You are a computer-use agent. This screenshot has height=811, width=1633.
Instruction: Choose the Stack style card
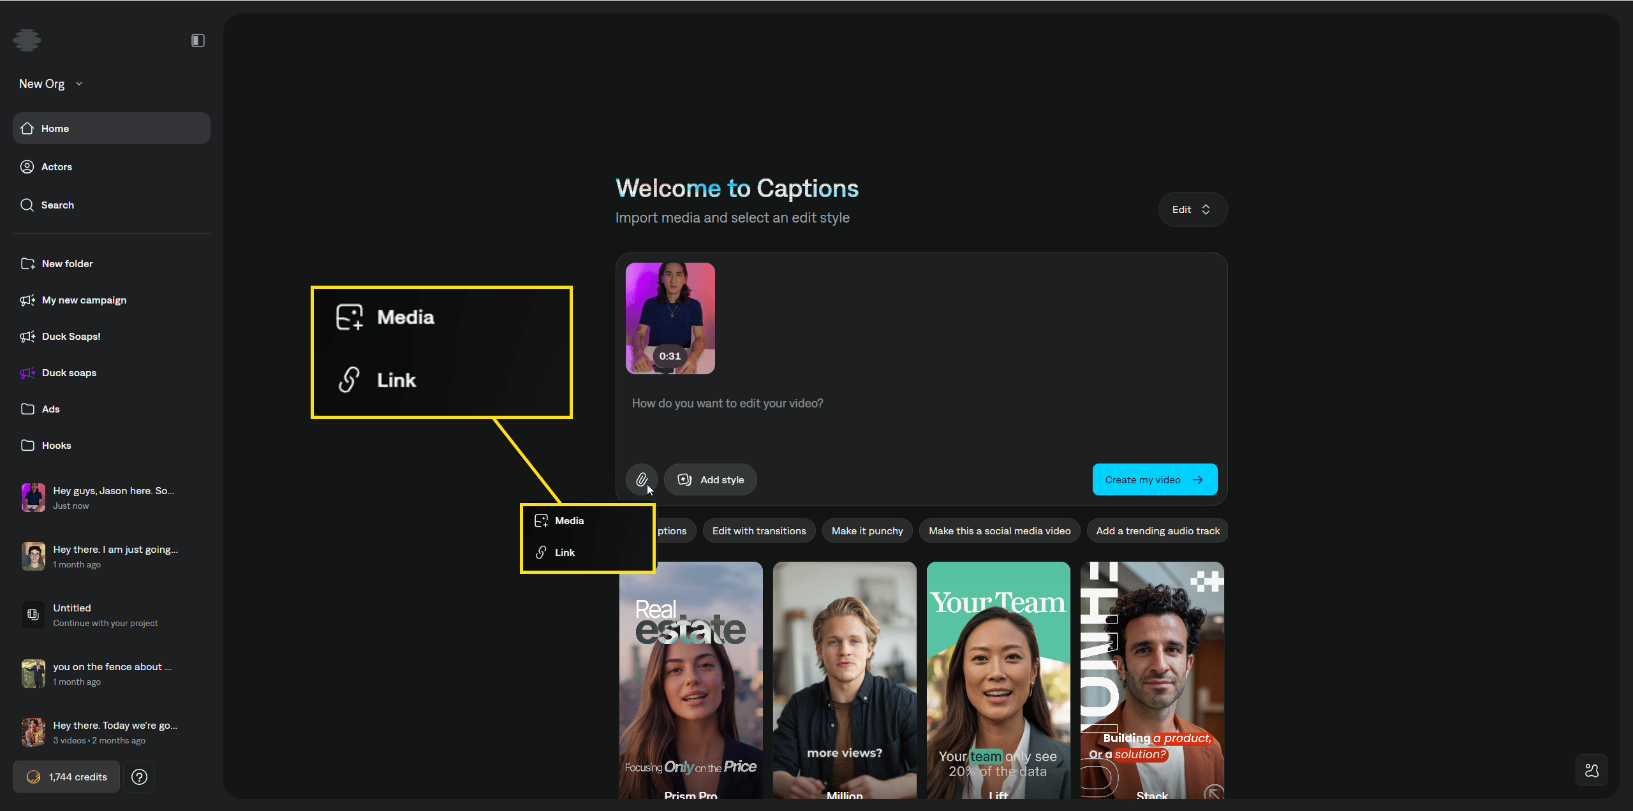1152,680
